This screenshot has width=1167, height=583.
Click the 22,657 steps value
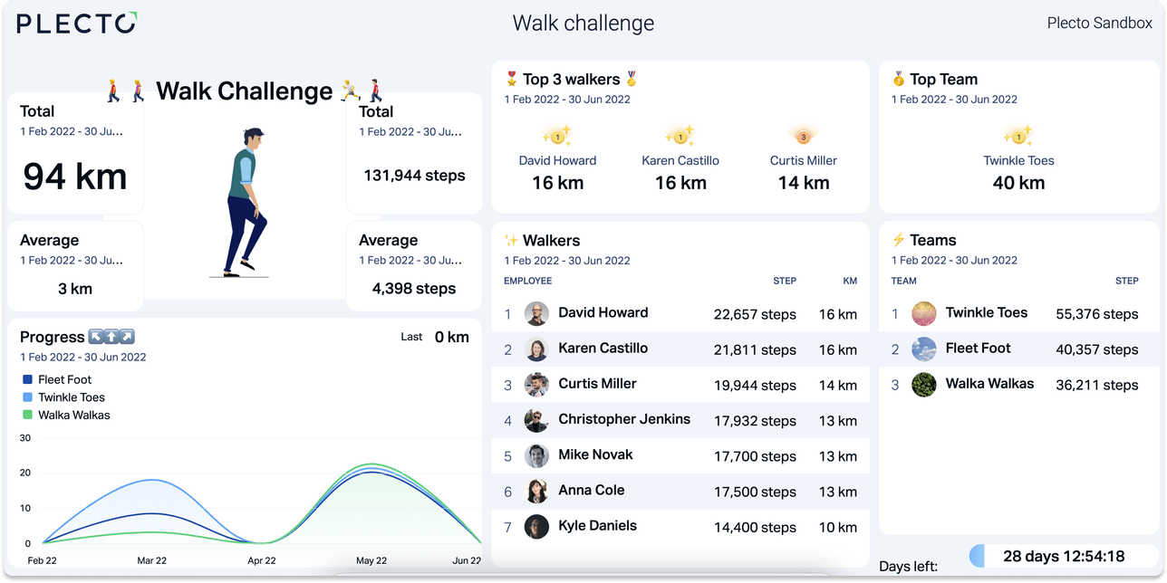tap(755, 315)
